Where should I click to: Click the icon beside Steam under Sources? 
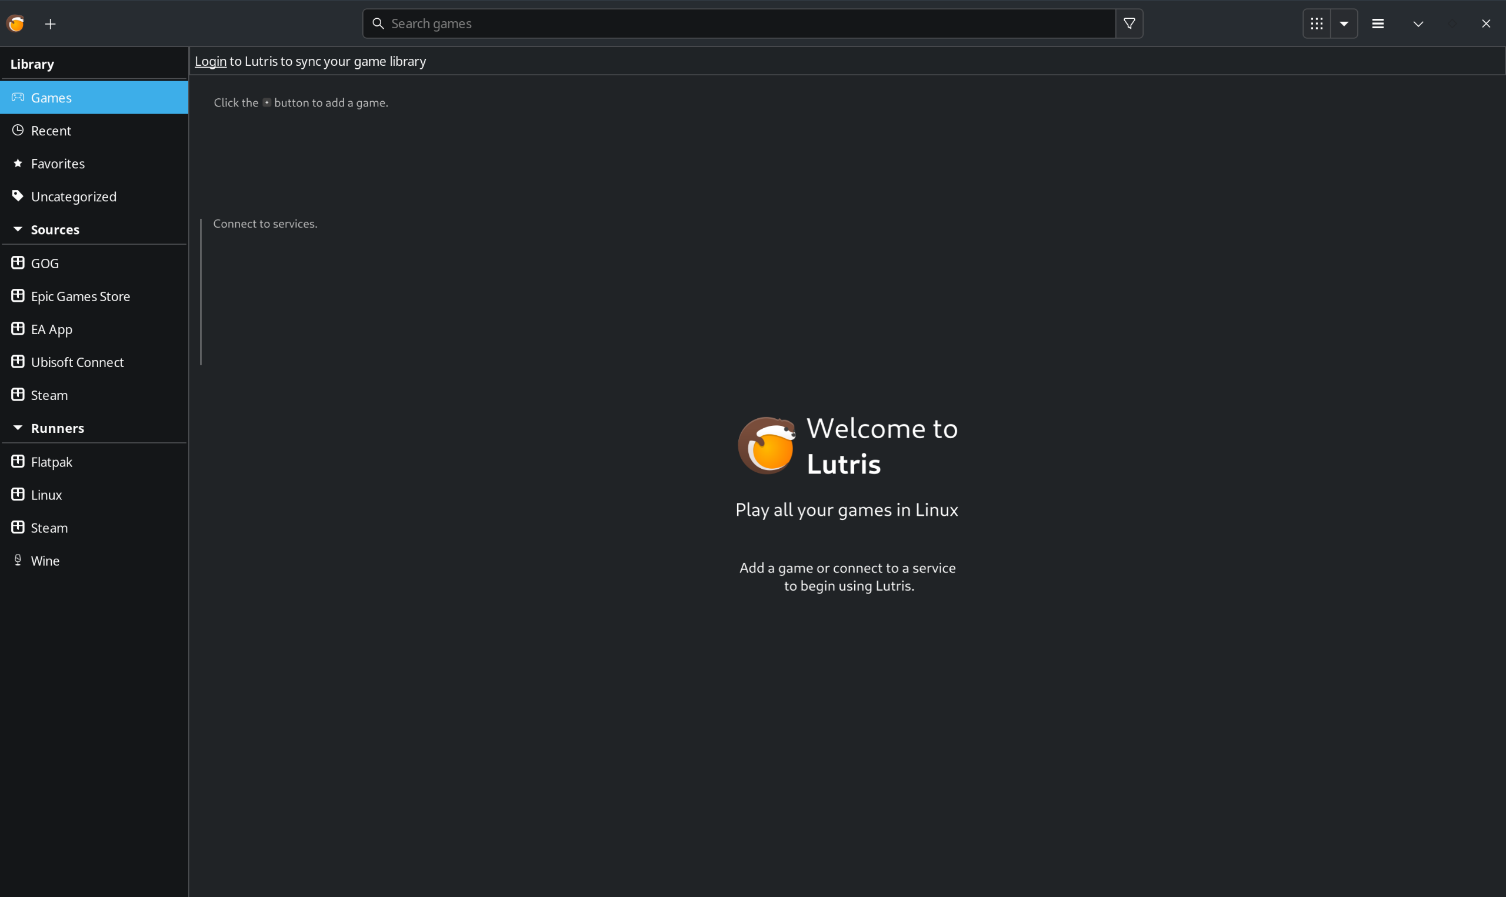18,394
